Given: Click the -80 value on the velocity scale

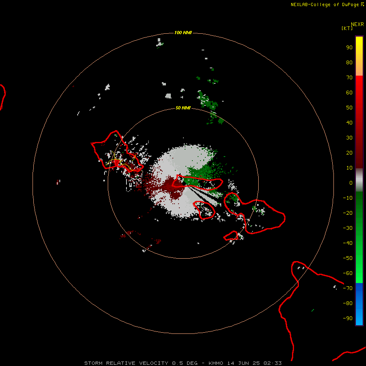Looking at the screenshot, I should tap(348, 303).
